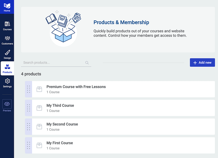
Task: Click the Add new button
Action: point(202,62)
